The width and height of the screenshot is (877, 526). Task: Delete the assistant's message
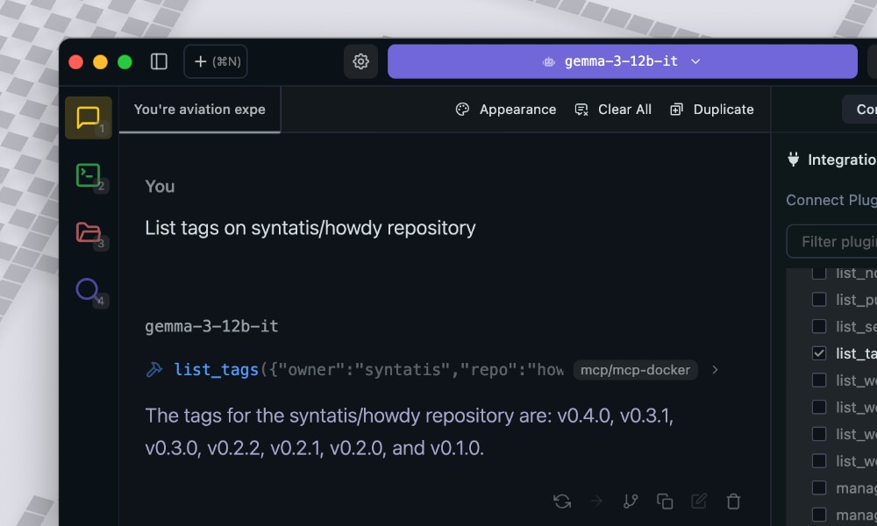(733, 501)
